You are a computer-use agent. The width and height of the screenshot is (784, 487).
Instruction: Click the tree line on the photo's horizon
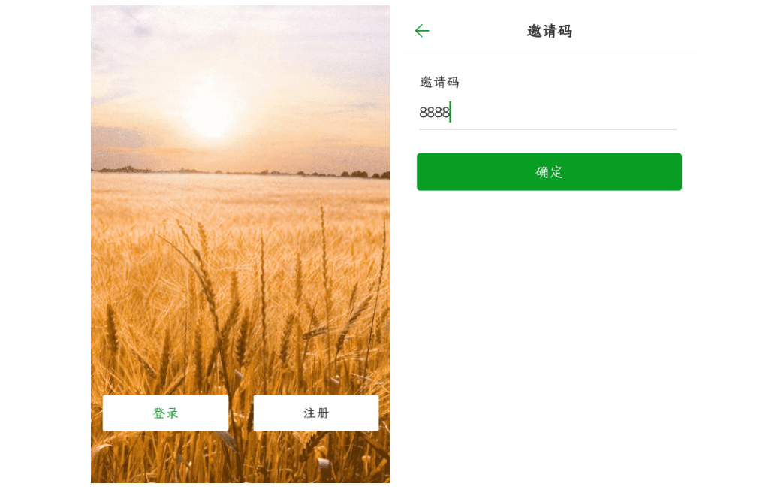[x=240, y=173]
